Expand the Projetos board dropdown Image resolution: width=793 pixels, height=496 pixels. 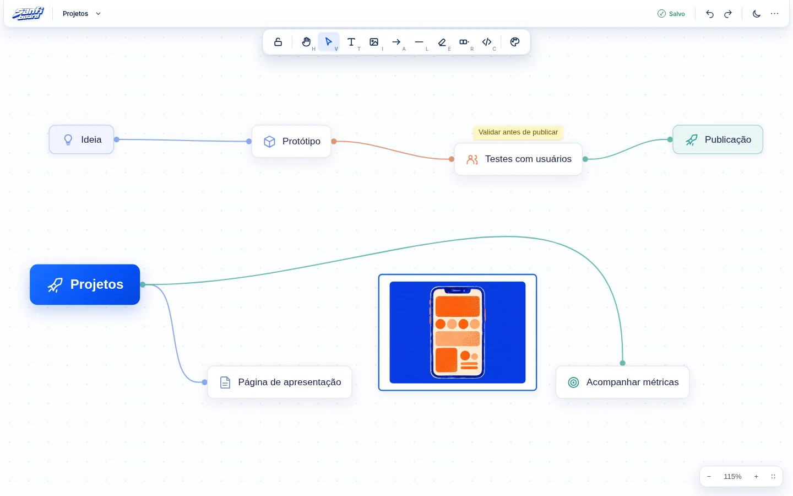point(82,14)
